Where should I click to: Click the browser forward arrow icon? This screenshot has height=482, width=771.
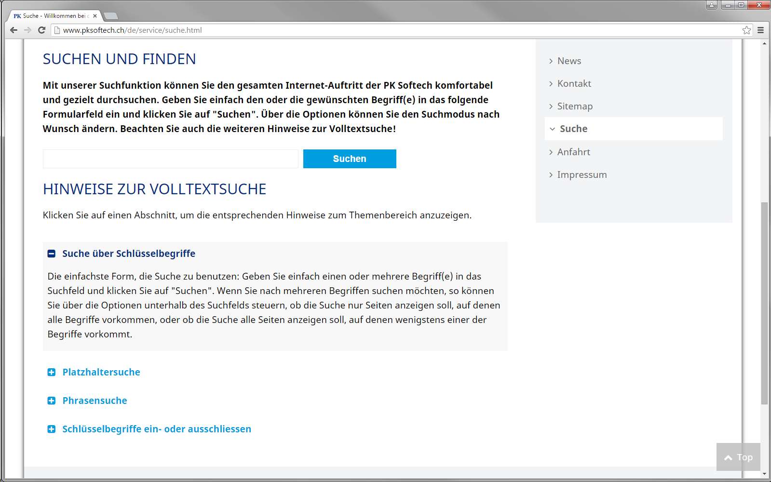point(27,30)
